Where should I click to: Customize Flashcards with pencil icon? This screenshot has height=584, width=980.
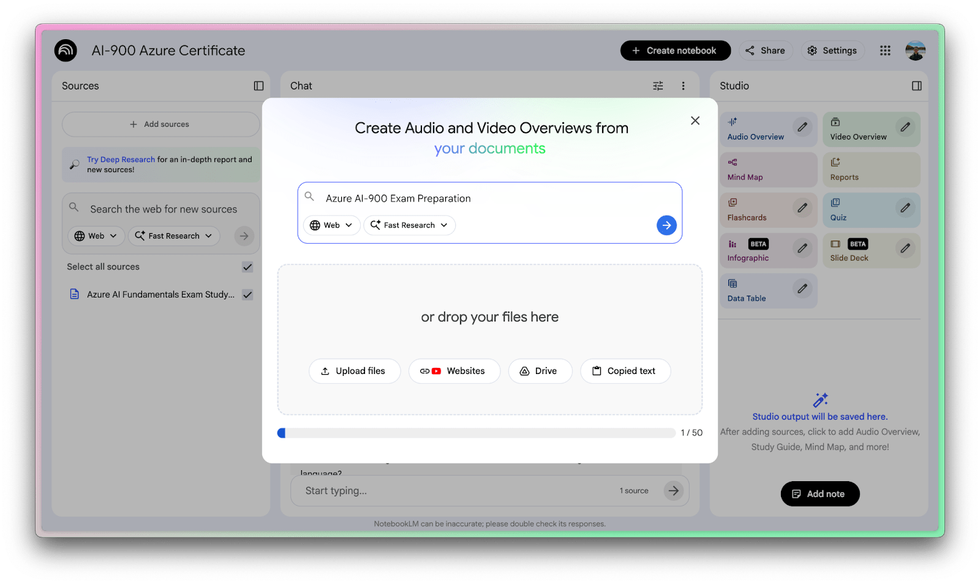(802, 208)
